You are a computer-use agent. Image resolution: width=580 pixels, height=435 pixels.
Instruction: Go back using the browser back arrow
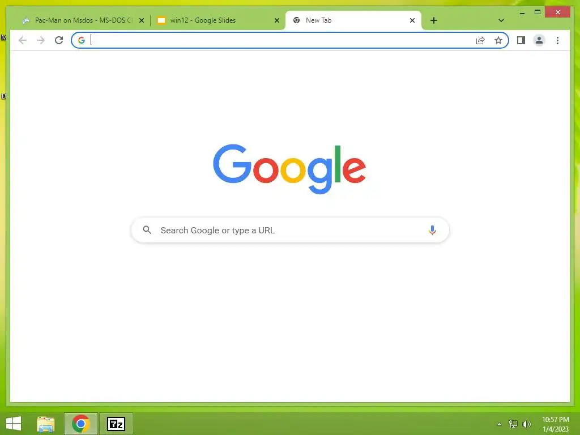tap(23, 40)
